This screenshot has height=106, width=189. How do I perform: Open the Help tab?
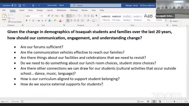pyautogui.click(x=102, y=10)
